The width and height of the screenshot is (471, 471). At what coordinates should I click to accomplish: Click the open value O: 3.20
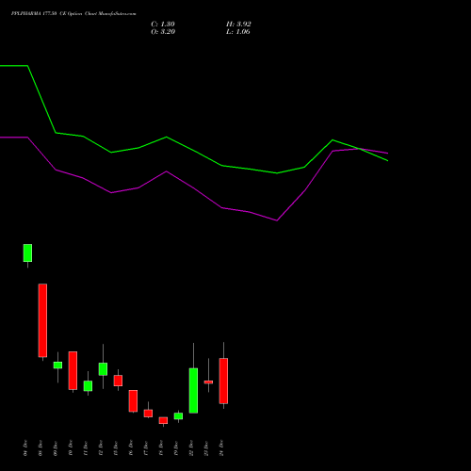(163, 32)
